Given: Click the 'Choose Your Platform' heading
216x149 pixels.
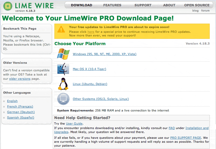Looking at the screenshot, I should pos(80,44).
